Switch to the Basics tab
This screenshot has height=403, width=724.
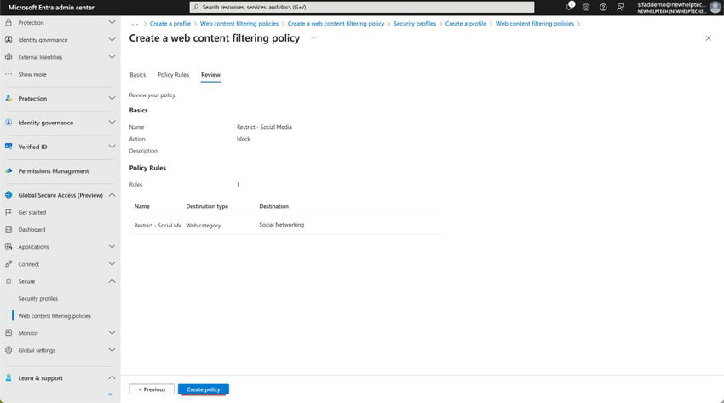click(138, 75)
